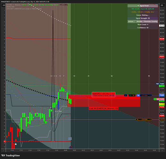
Task: Click the 17:30 time axis label
Action: click(12, 150)
